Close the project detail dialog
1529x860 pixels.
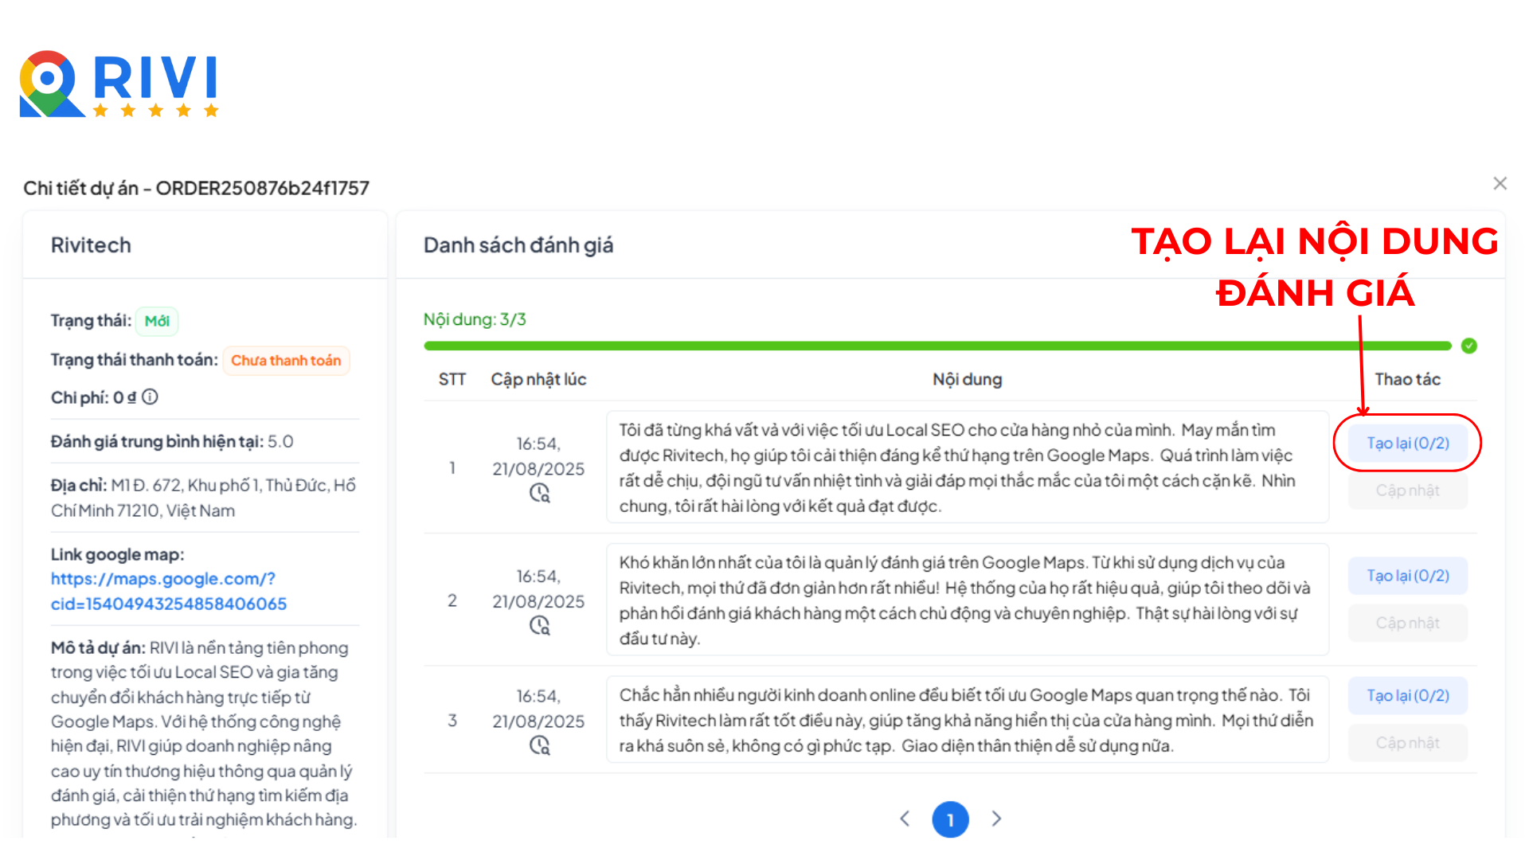[1500, 184]
